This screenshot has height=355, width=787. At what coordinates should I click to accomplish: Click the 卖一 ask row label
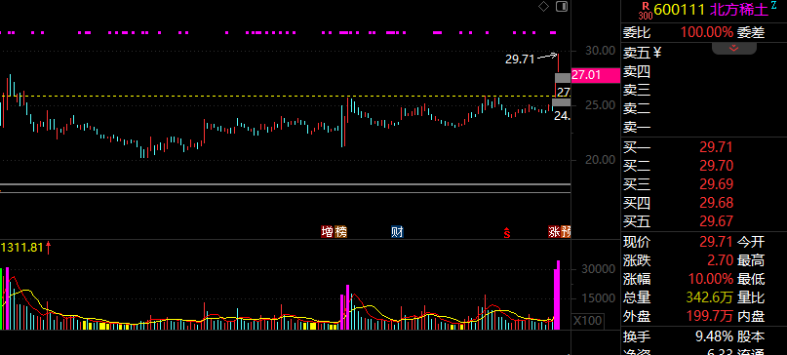point(637,127)
